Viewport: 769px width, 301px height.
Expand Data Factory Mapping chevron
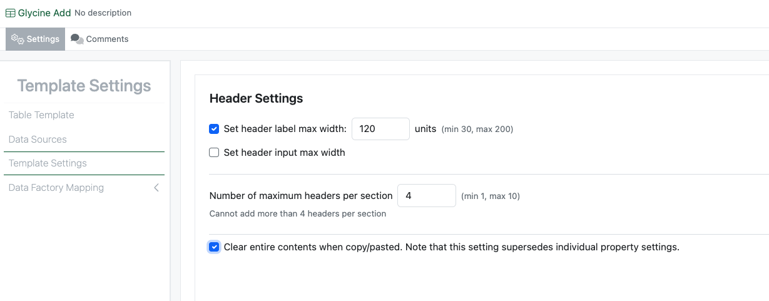156,188
